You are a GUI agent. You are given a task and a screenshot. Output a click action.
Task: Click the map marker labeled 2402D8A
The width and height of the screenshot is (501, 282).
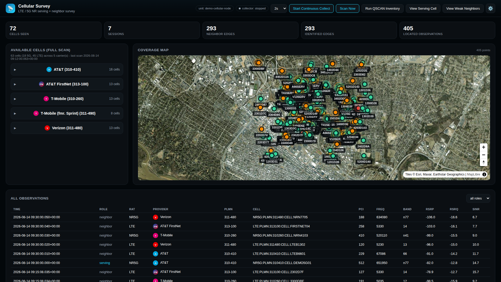(363, 140)
